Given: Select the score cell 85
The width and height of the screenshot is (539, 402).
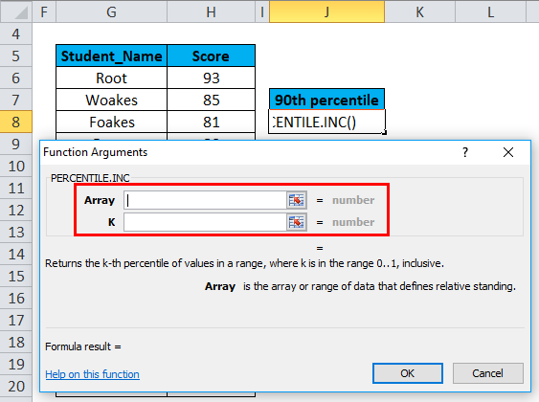Looking at the screenshot, I should (x=211, y=100).
